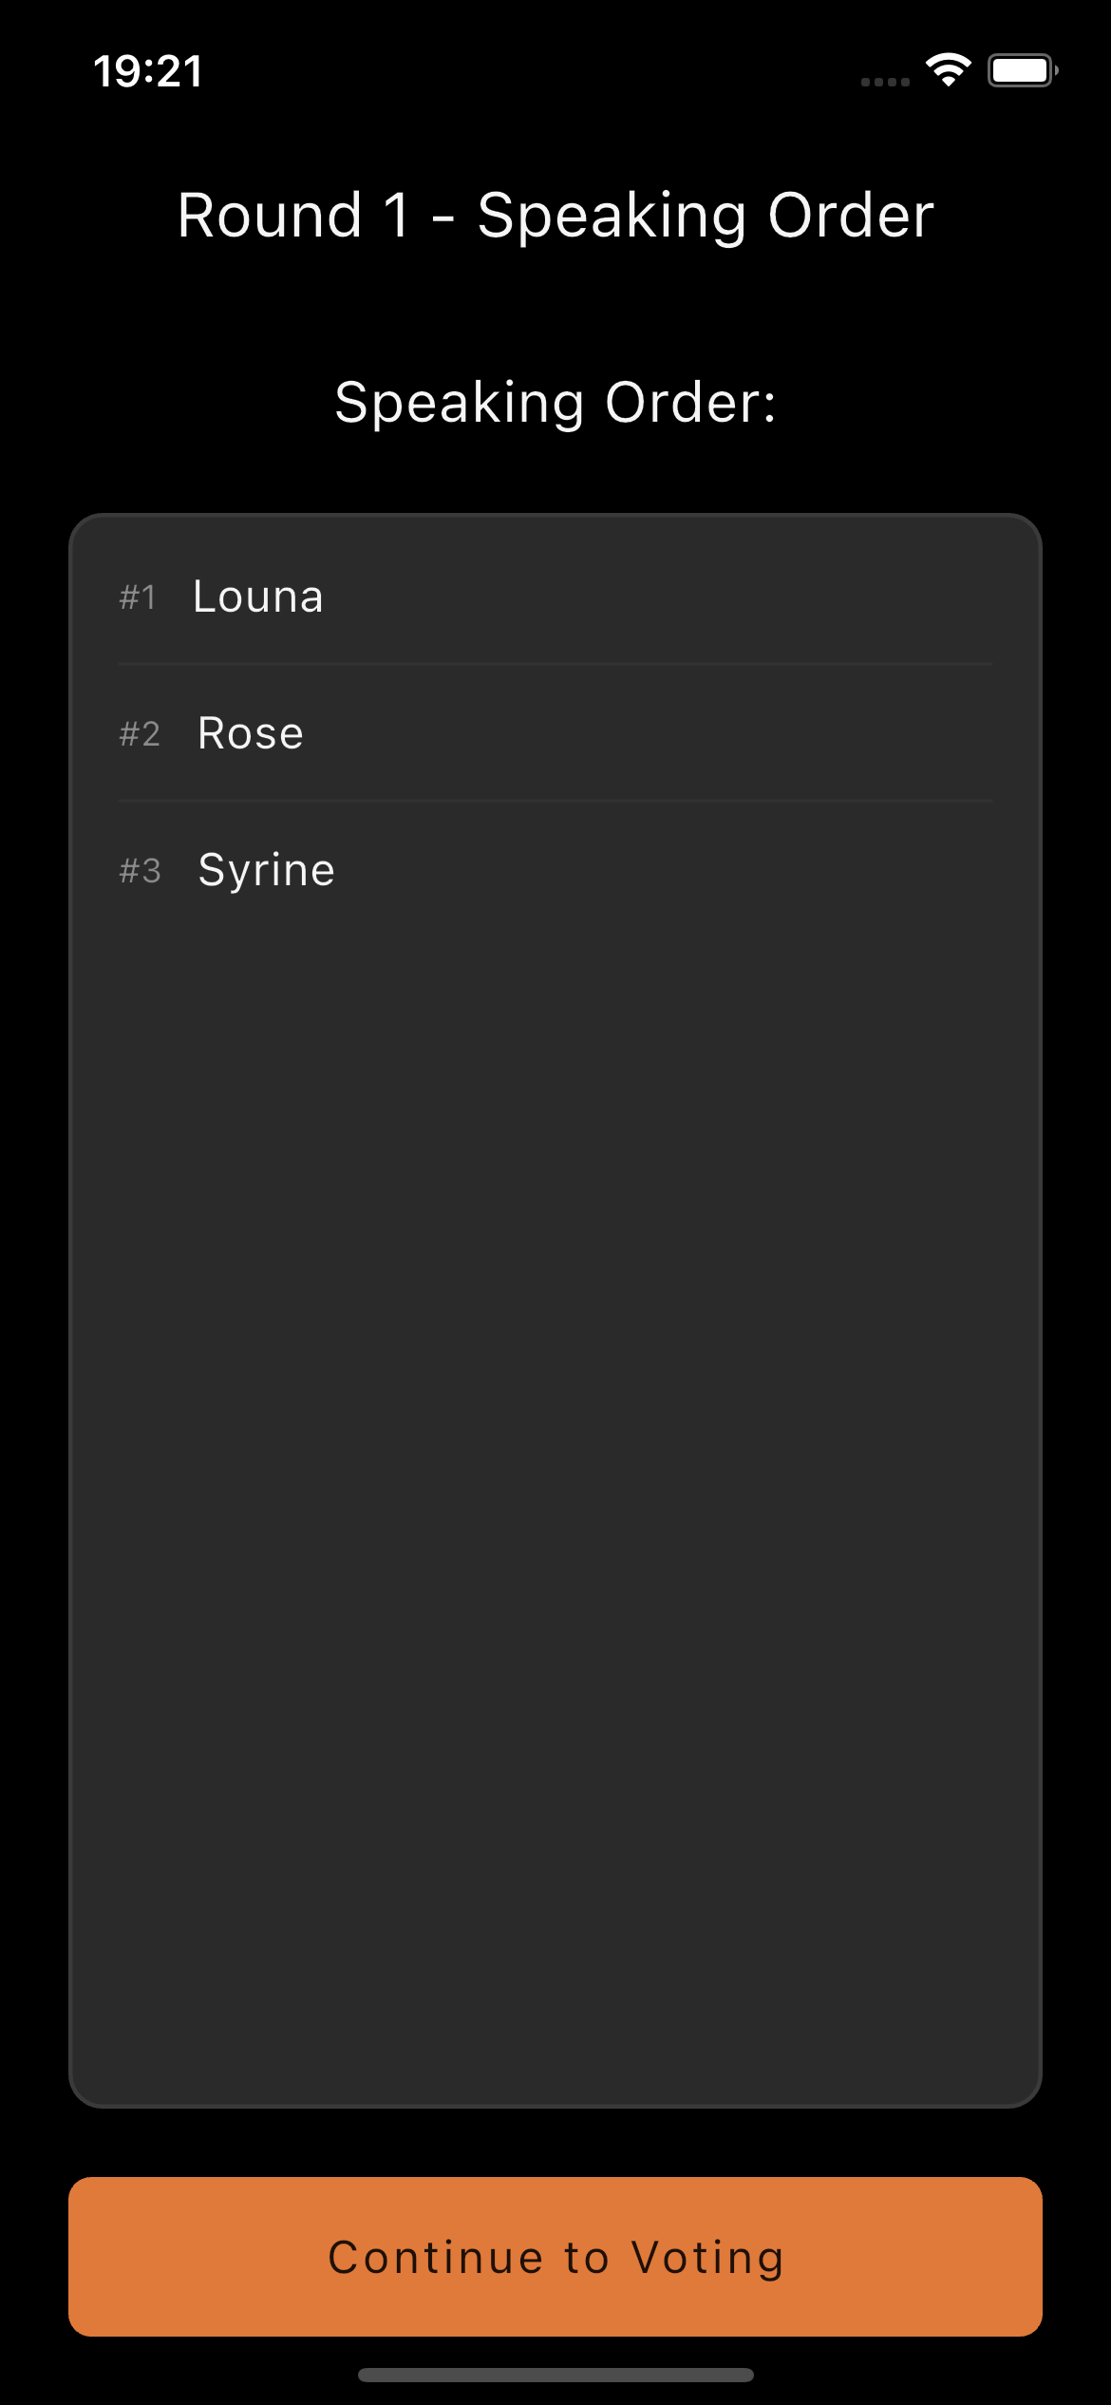Tap the 19:21 clock in status bar
This screenshot has height=2405, width=1111.
[x=148, y=72]
